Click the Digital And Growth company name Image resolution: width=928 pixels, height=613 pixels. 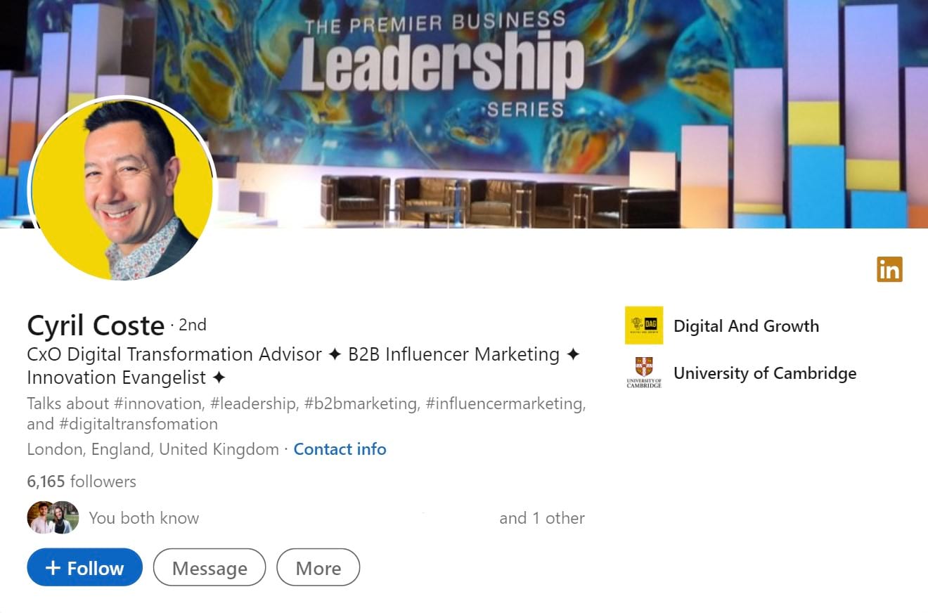pos(746,325)
